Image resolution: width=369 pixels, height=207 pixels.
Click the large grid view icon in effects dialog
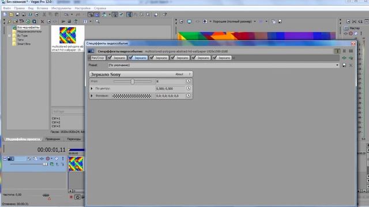tap(351, 51)
